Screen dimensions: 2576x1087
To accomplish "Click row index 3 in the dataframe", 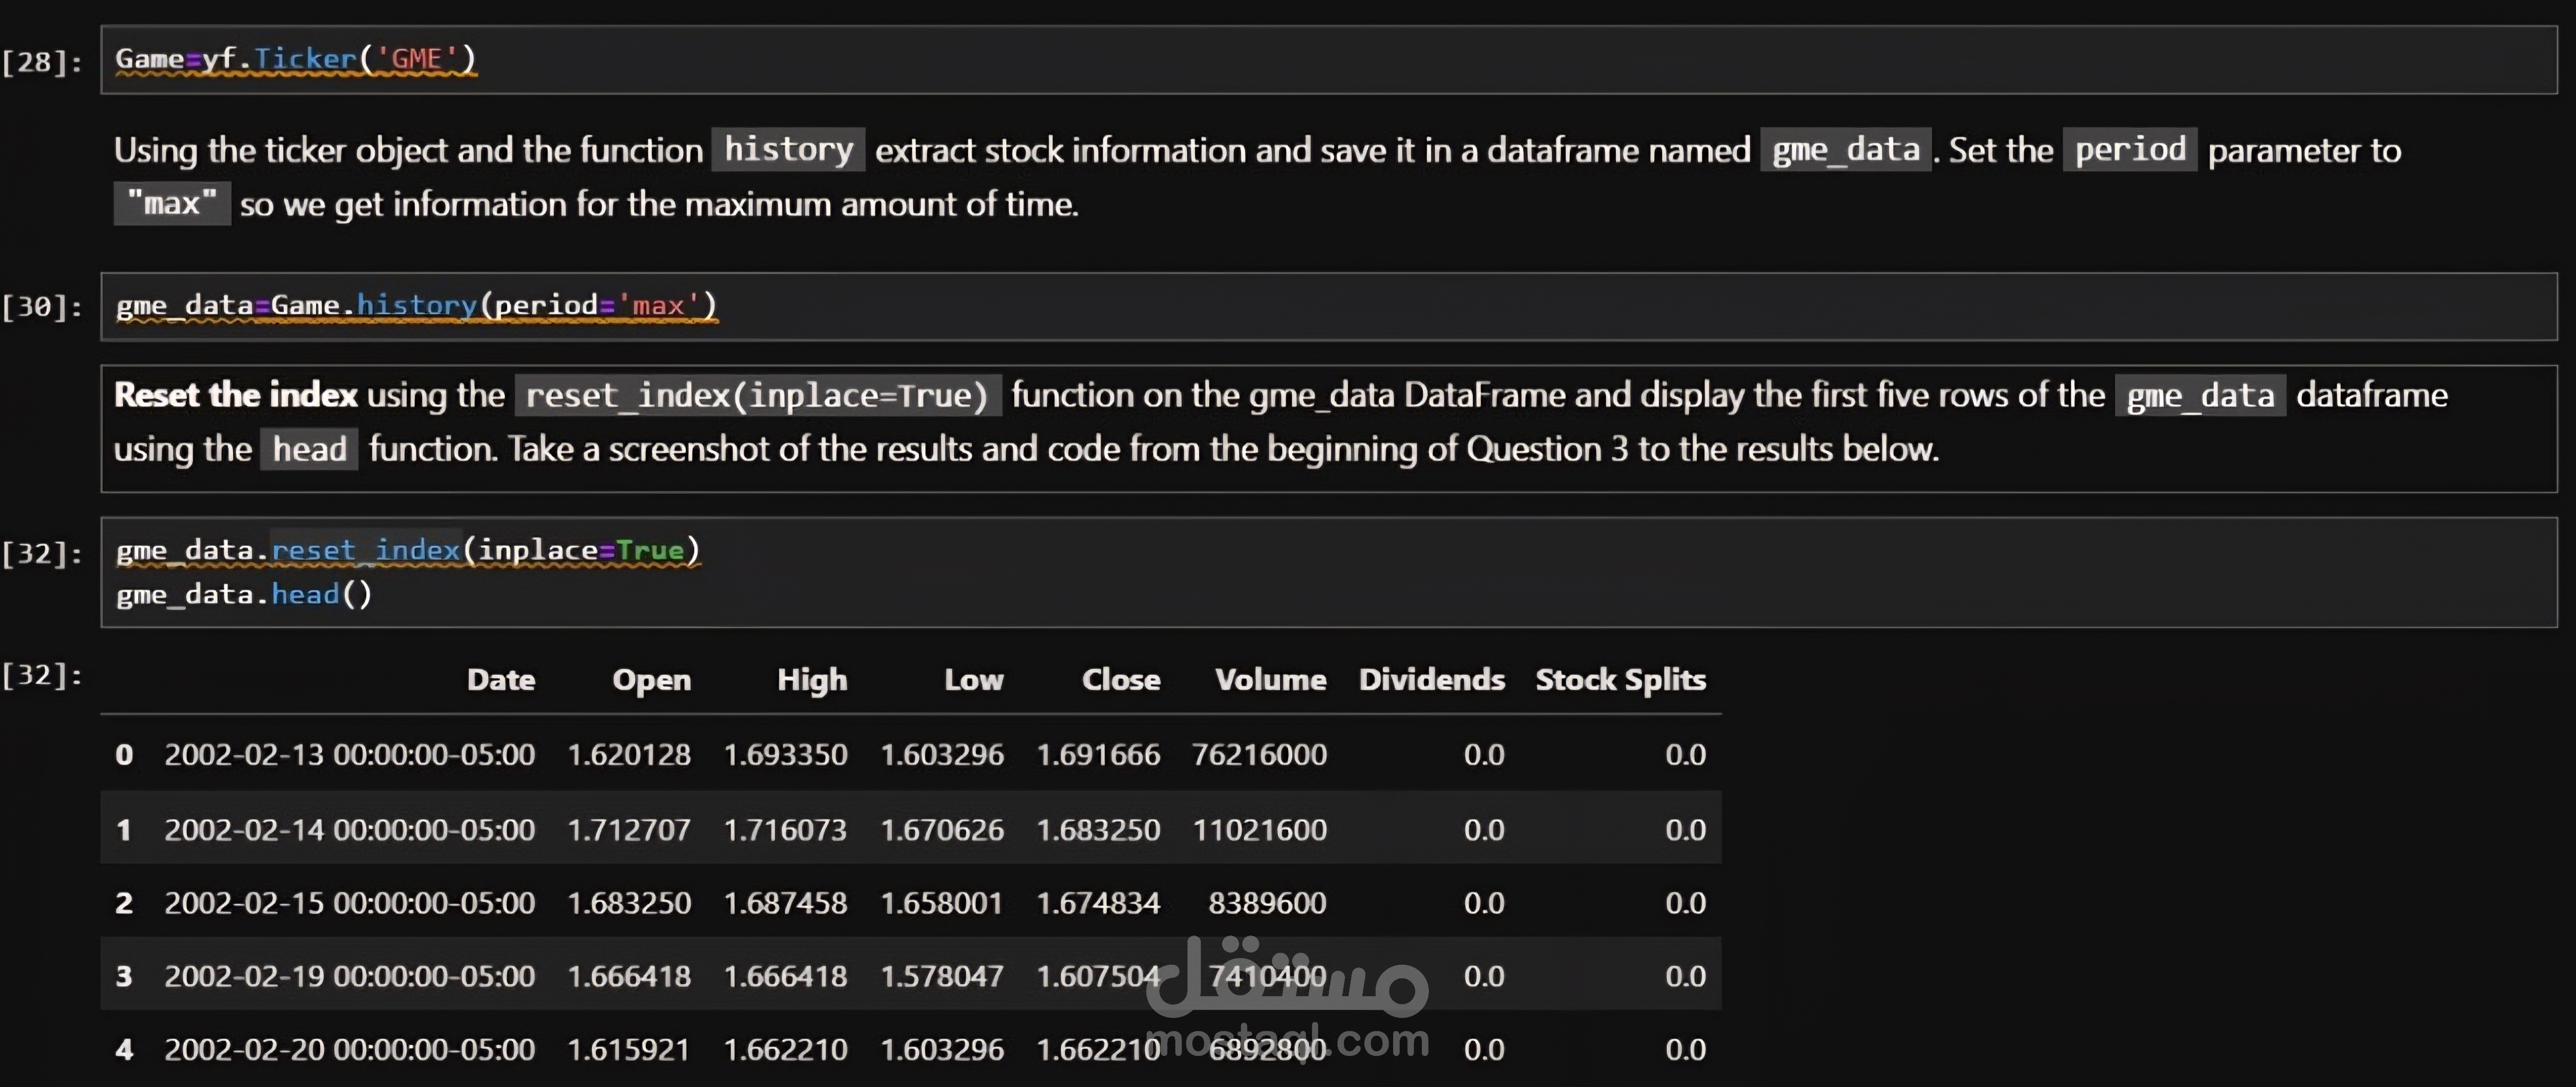I will pos(124,976).
